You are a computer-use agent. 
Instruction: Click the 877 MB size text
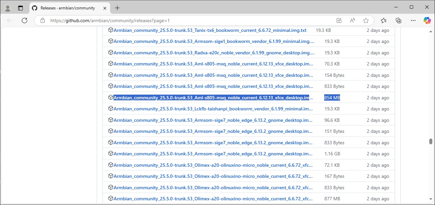332,199
